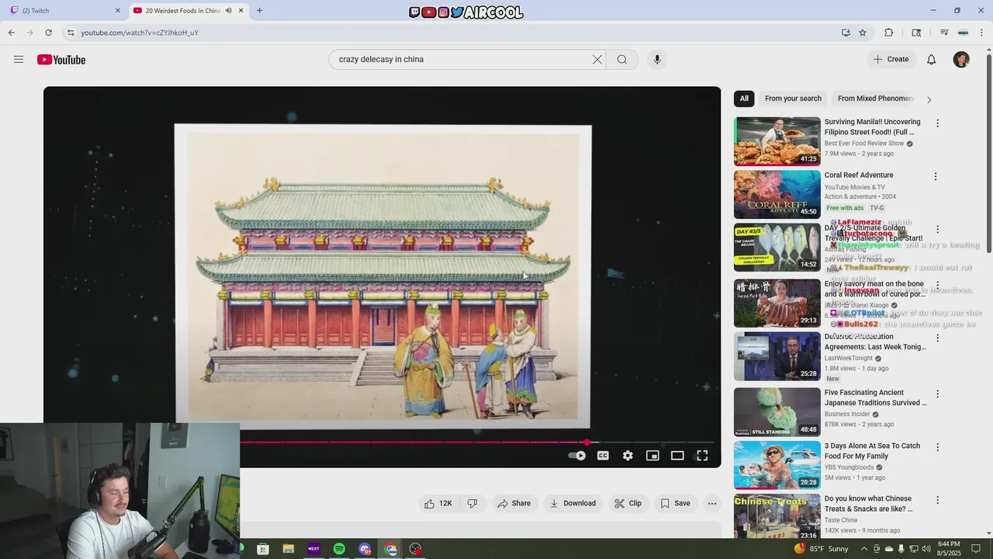Switch player to theater mode
993x559 pixels.
click(x=677, y=456)
